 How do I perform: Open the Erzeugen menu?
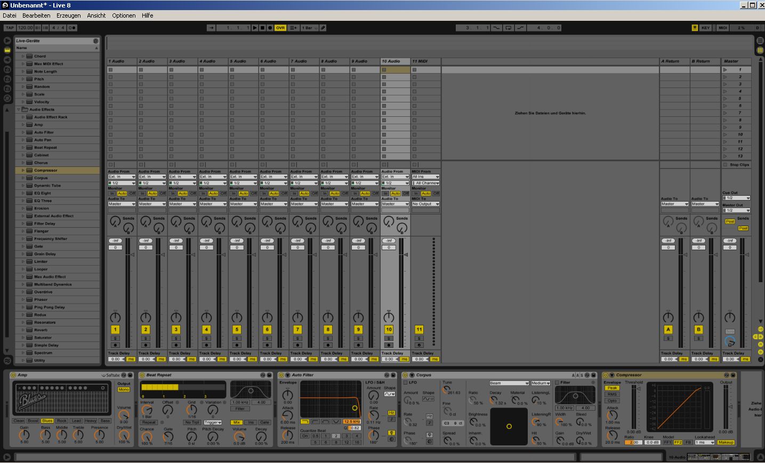pyautogui.click(x=69, y=15)
